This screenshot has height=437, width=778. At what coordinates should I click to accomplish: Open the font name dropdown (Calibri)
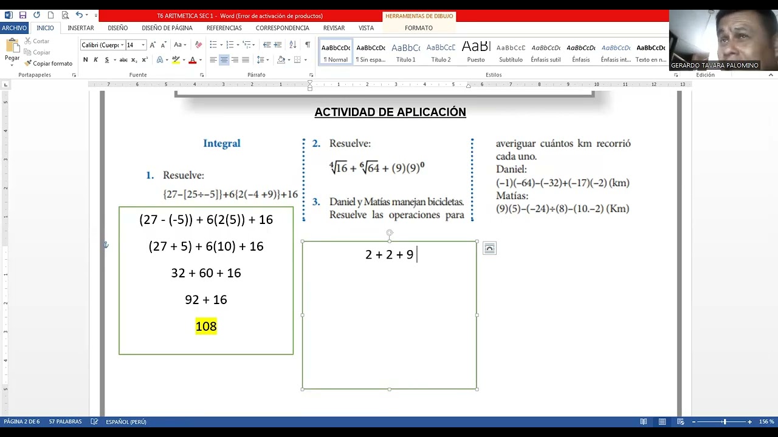tap(122, 45)
